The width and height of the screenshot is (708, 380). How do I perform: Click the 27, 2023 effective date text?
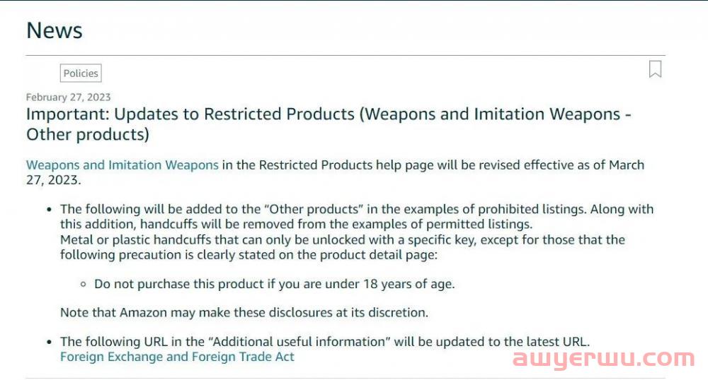point(54,179)
